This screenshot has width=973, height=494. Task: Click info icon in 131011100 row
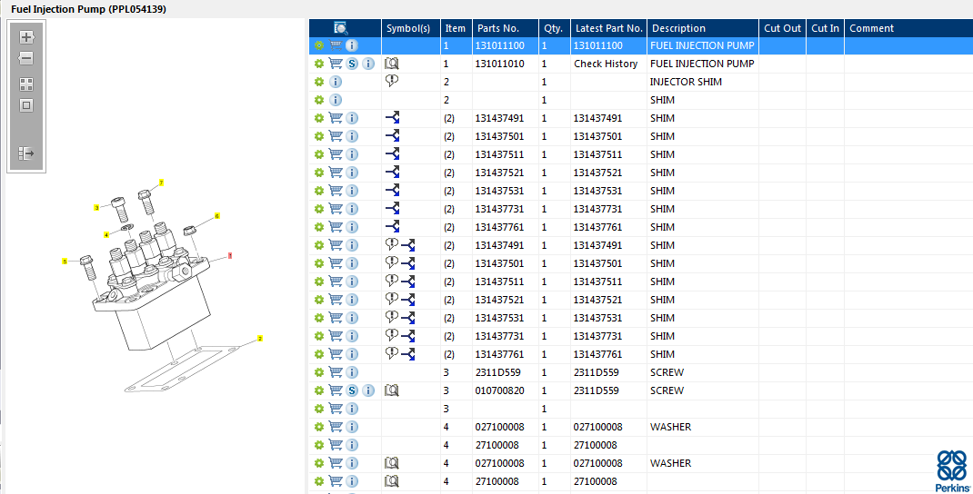click(x=352, y=45)
